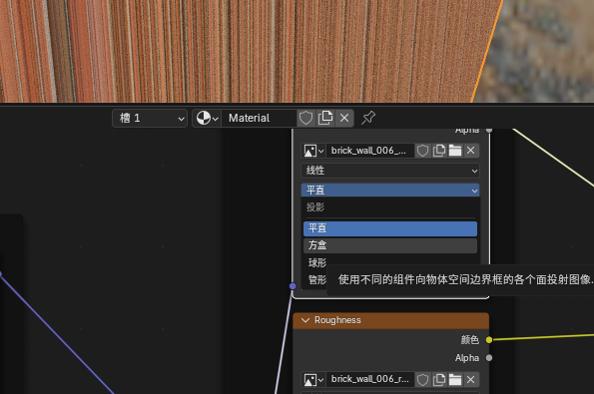Open file folder for brick_wall_006_r image

click(455, 380)
